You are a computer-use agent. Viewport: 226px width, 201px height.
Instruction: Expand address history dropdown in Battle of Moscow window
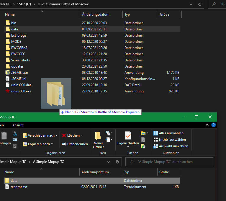tap(191, 4)
